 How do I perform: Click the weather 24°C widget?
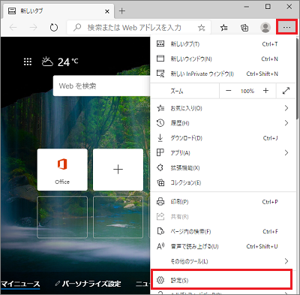60,62
